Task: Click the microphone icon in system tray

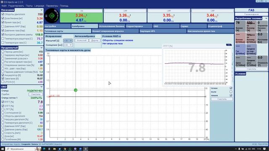Action: click(239, 149)
